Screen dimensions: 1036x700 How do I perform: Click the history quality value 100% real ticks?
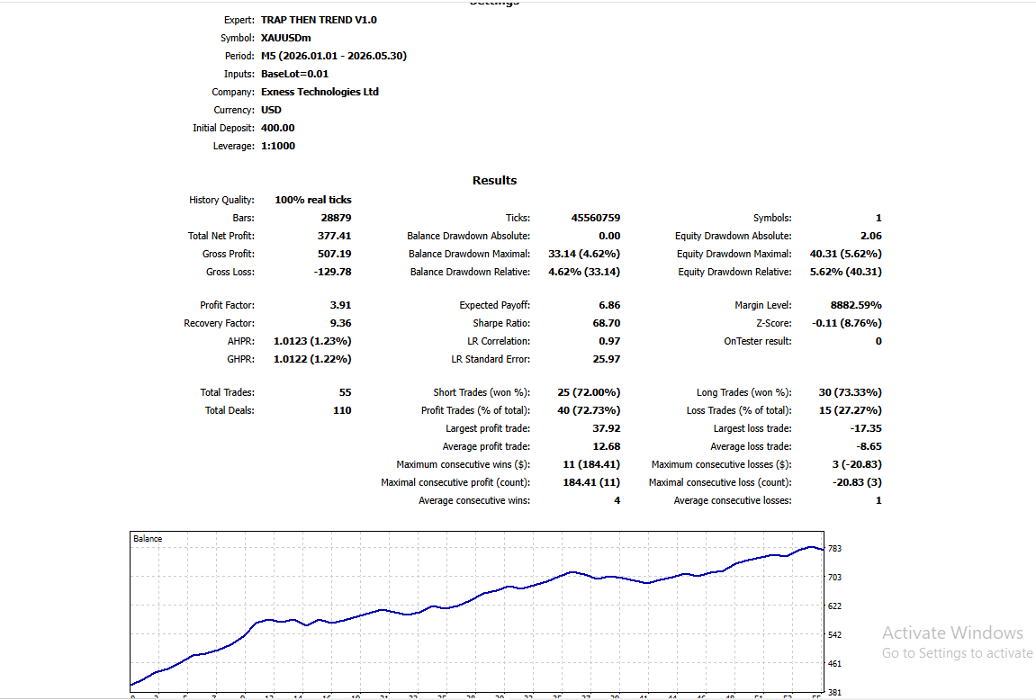click(313, 200)
